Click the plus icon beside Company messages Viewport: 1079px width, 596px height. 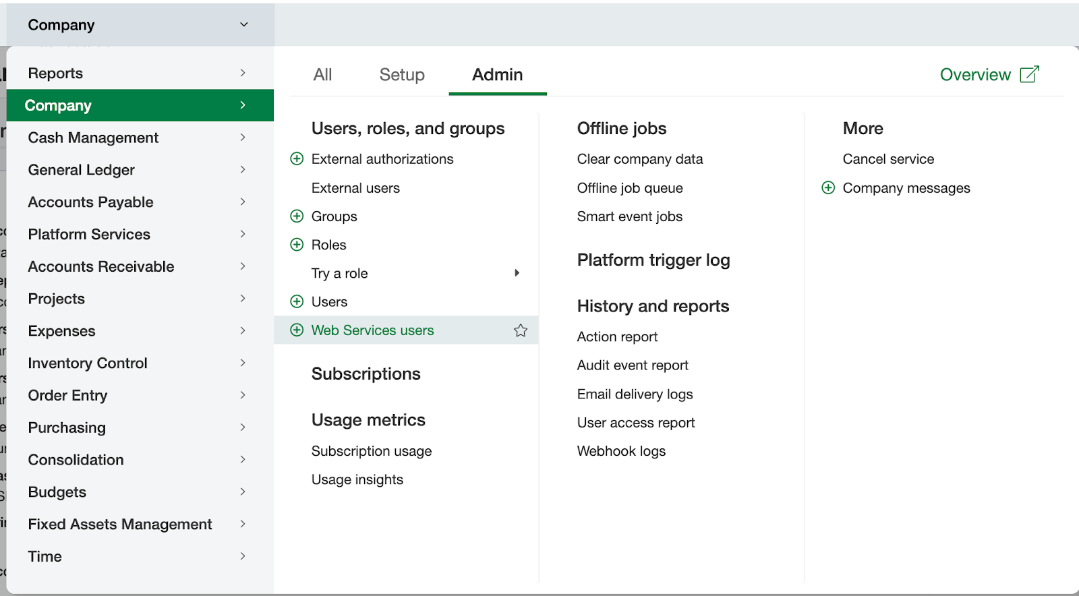tap(828, 188)
